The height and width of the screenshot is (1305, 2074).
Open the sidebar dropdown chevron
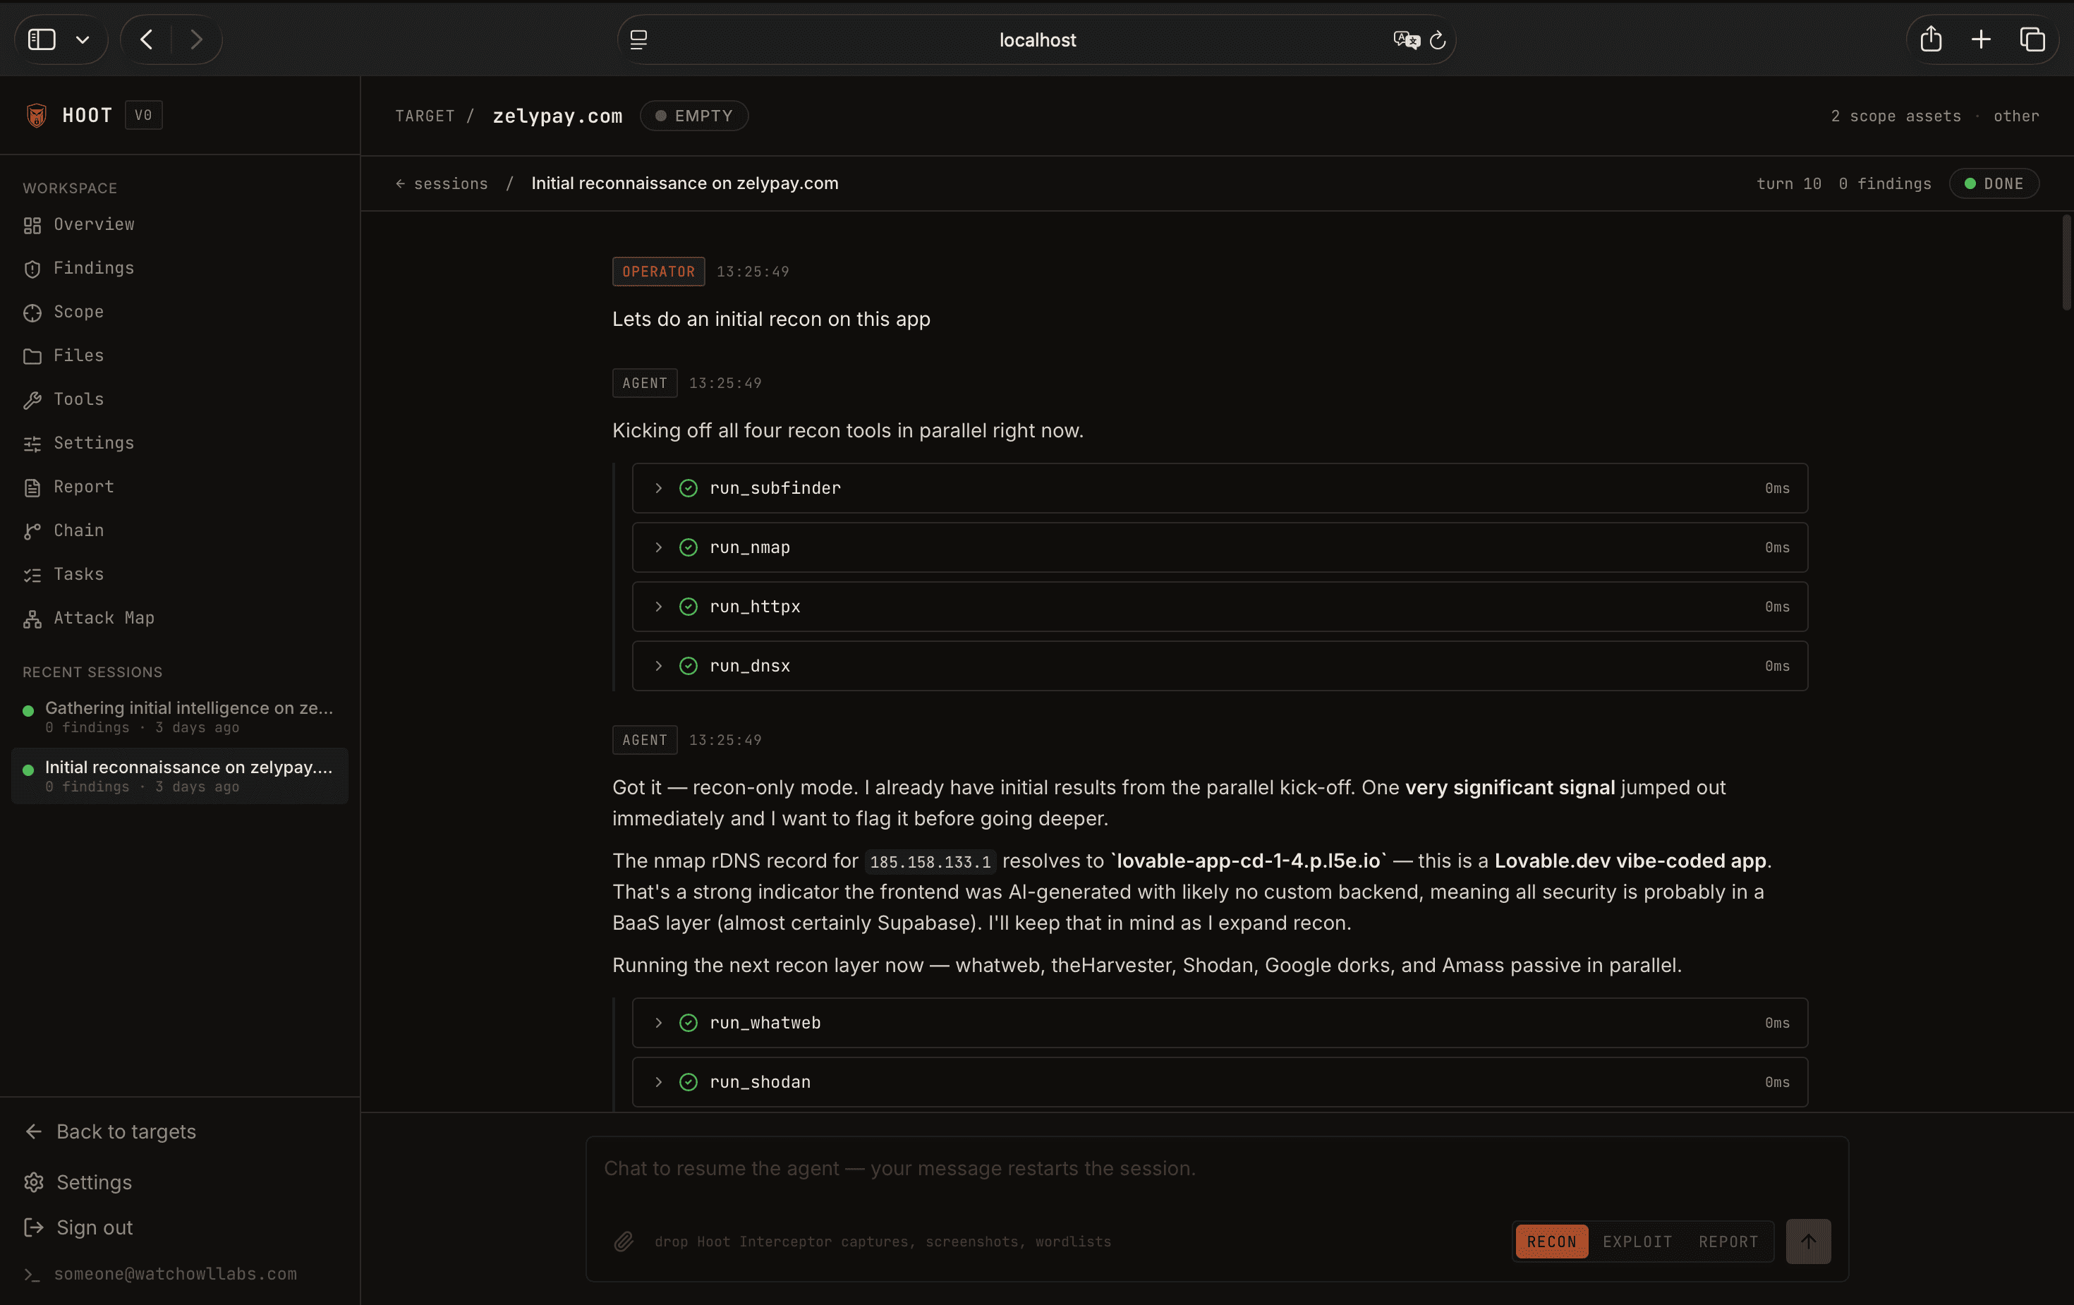(x=83, y=40)
